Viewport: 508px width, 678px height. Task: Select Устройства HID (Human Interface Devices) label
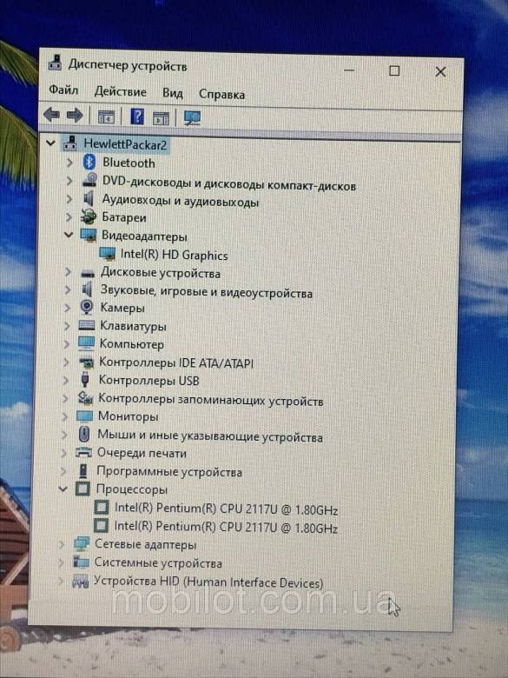[208, 582]
